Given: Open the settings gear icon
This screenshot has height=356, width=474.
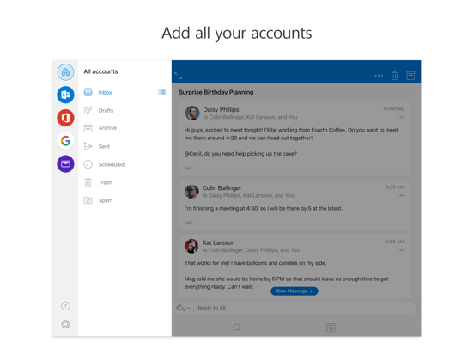Looking at the screenshot, I should [x=65, y=324].
